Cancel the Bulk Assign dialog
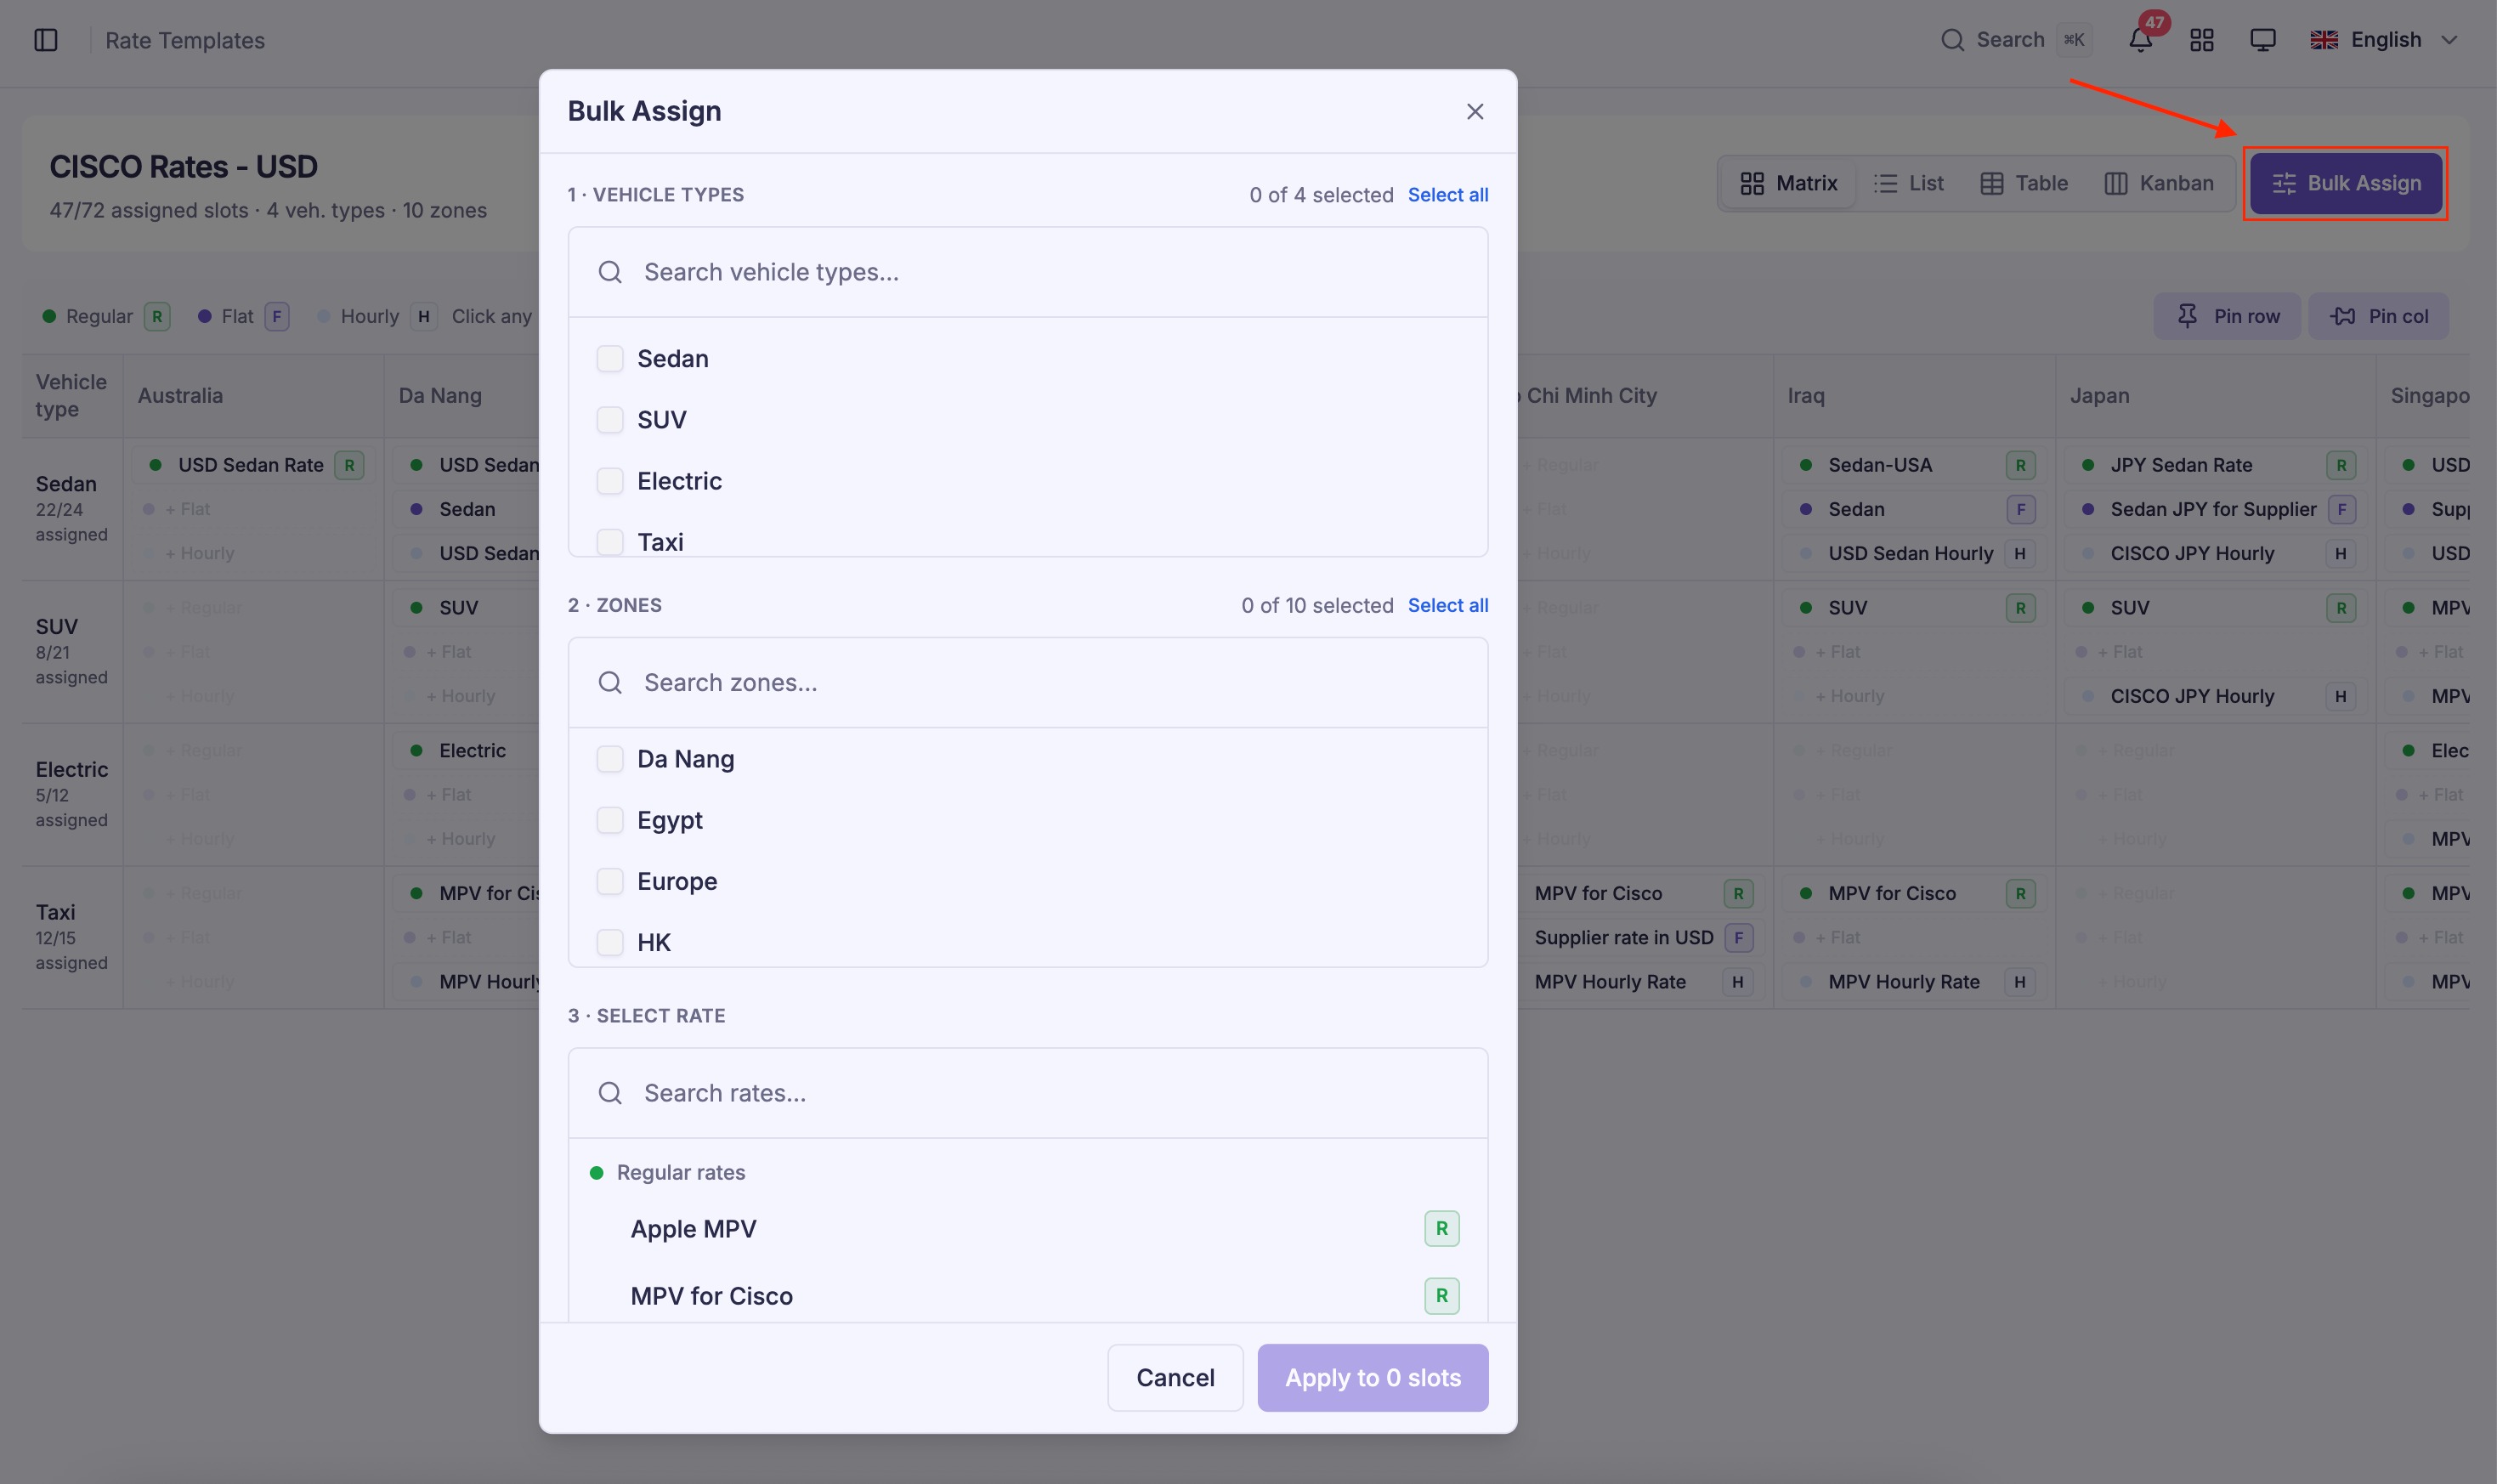2497x1484 pixels. coord(1175,1377)
